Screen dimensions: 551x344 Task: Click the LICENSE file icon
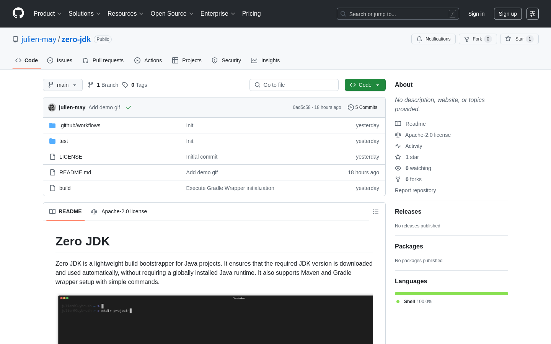pyautogui.click(x=52, y=157)
